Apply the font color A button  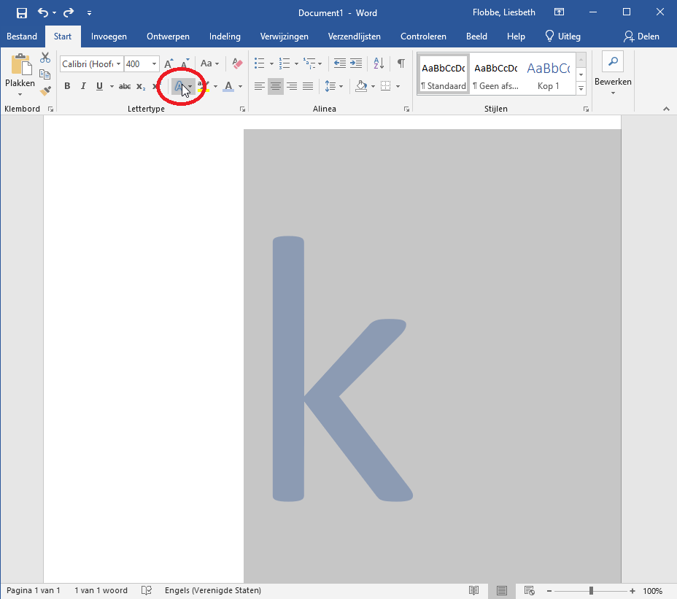(x=228, y=86)
